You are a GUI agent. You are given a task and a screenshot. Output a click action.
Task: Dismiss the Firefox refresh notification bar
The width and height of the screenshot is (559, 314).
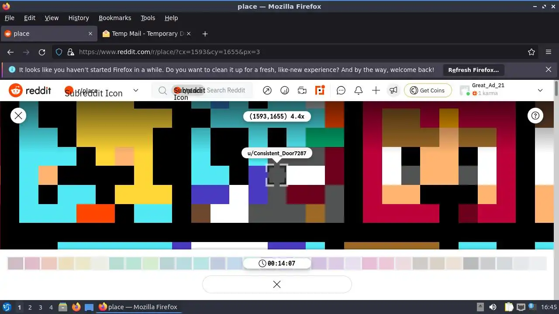pyautogui.click(x=549, y=69)
